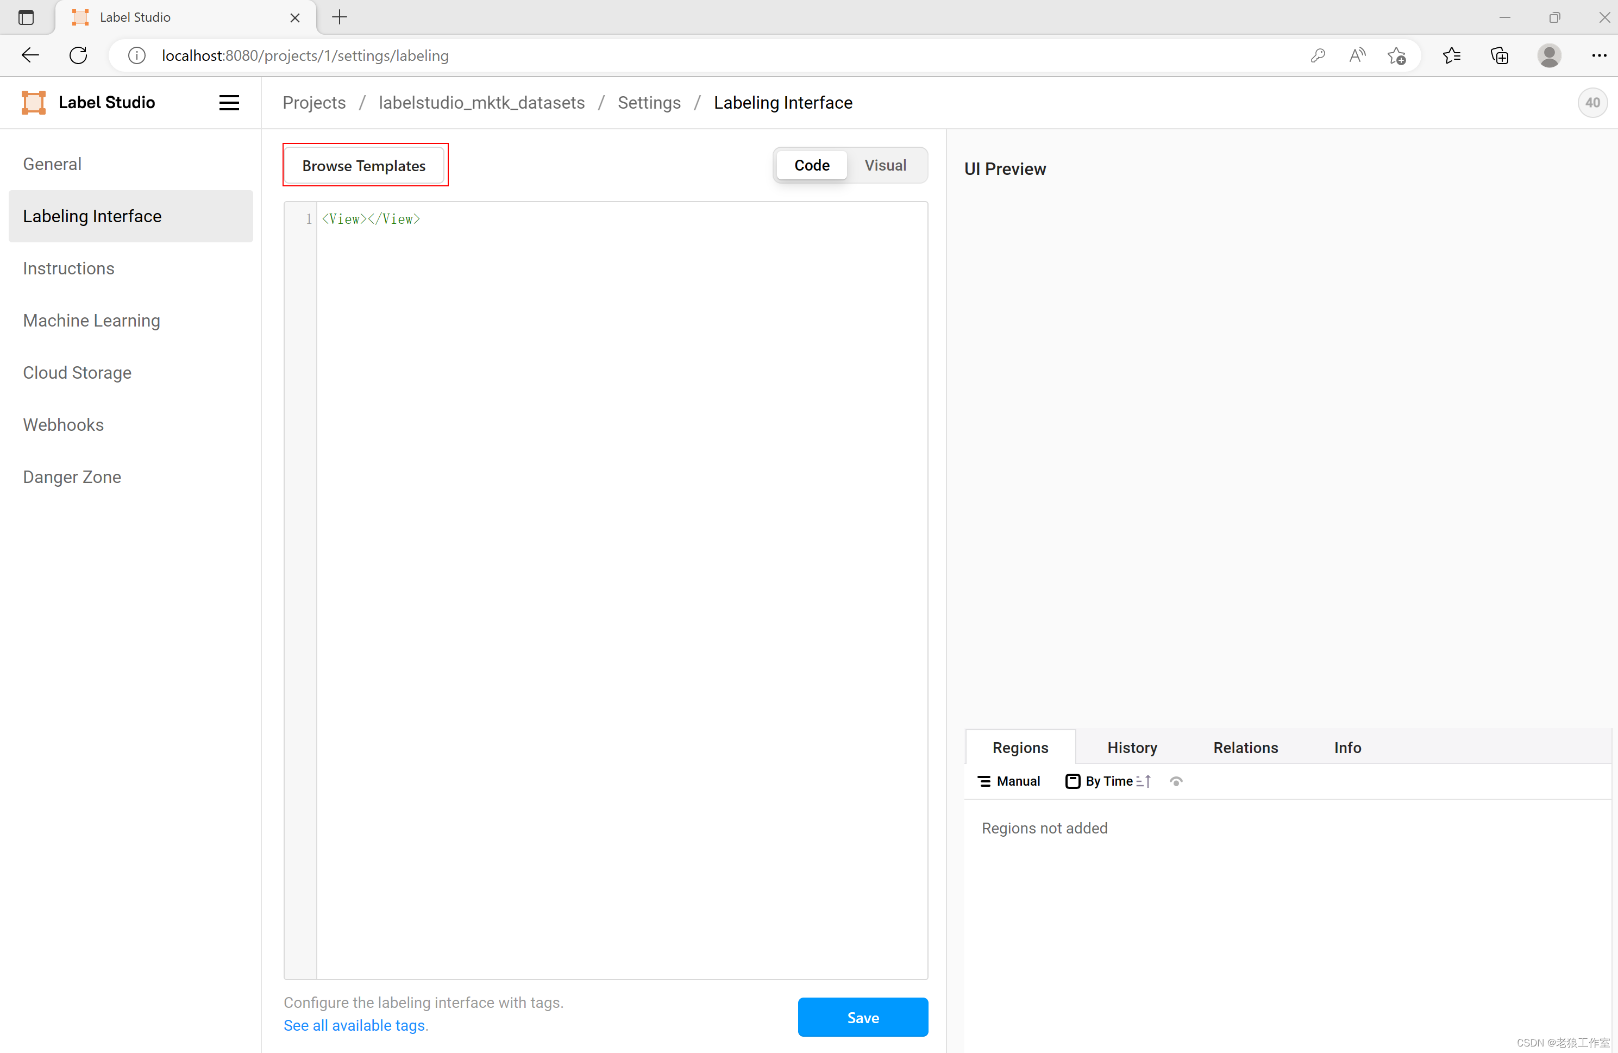Click the sort order arrow icon

pyautogui.click(x=1144, y=781)
